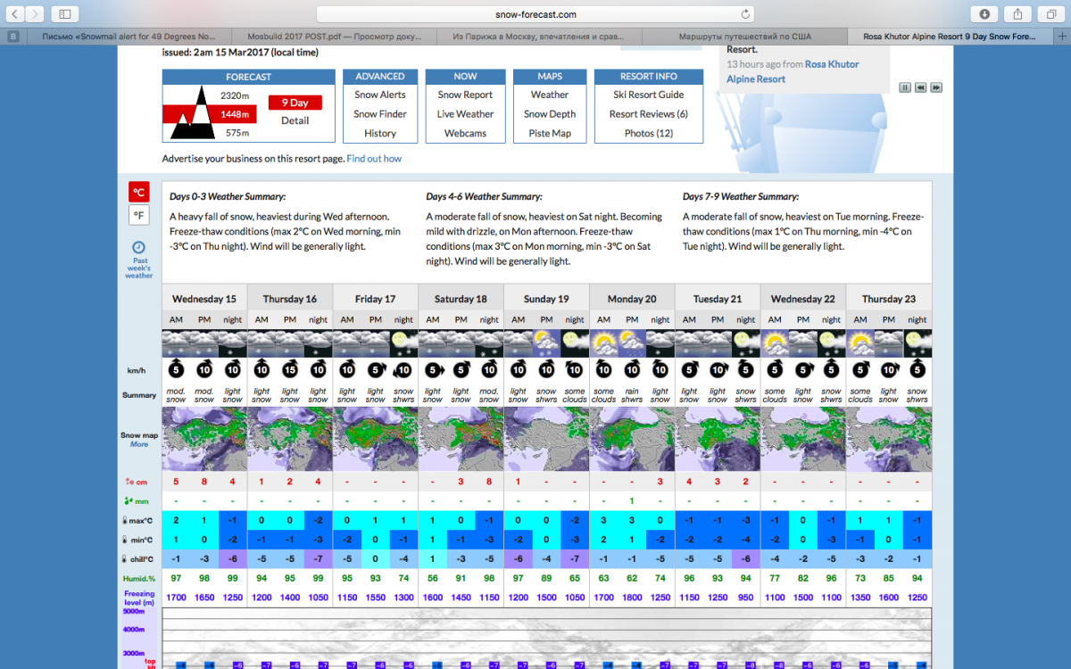The height and width of the screenshot is (669, 1071).
Task: Pause the resort news slideshow
Action: click(905, 87)
